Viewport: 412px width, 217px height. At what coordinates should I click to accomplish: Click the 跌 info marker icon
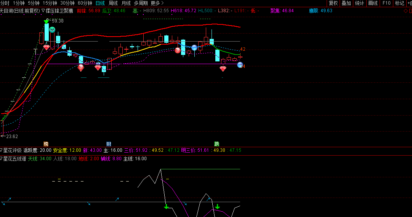pyautogui.click(x=217, y=144)
